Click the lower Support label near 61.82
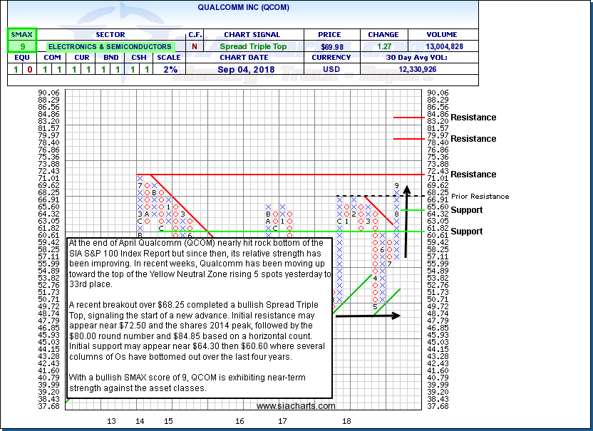 point(467,232)
